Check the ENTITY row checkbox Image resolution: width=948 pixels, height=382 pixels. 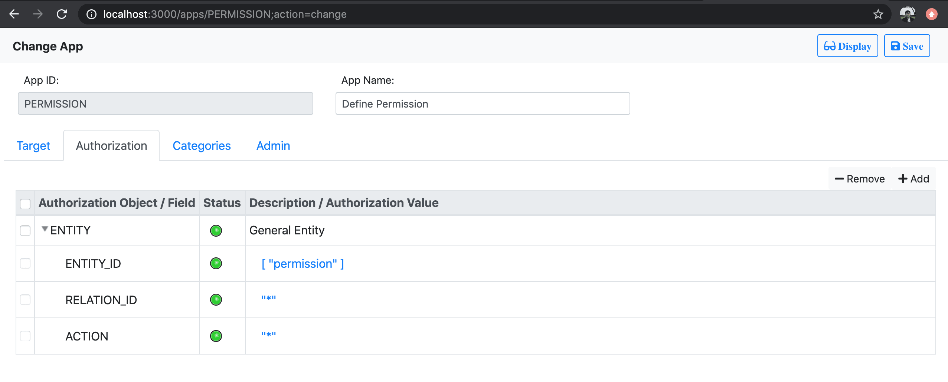tap(25, 230)
